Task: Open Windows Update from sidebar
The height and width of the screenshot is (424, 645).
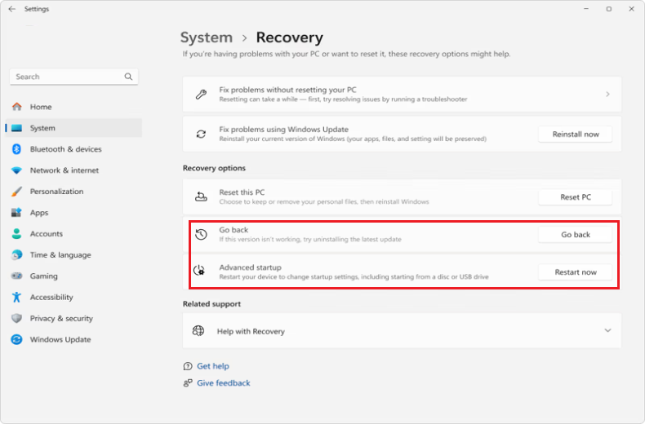Action: click(x=74, y=339)
